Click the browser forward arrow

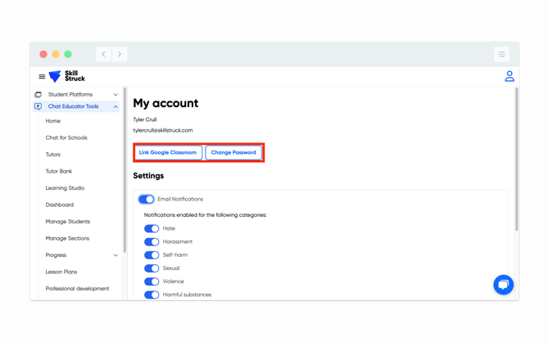point(120,54)
